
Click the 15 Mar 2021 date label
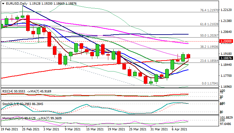[93, 129]
